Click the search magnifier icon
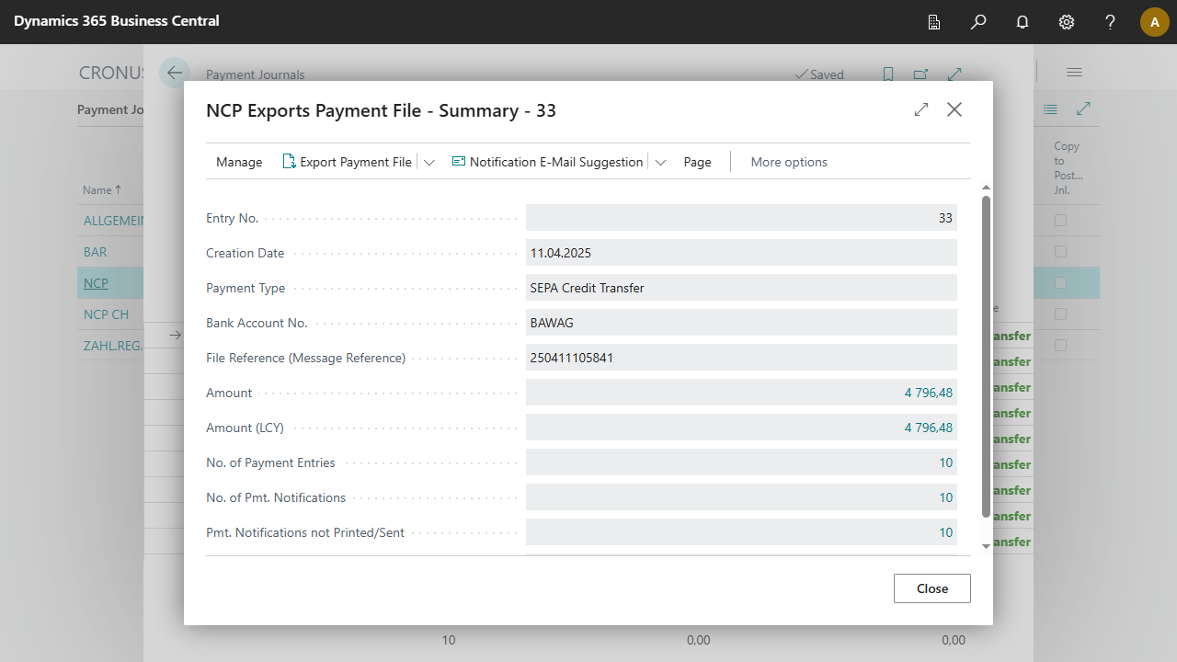 click(978, 22)
